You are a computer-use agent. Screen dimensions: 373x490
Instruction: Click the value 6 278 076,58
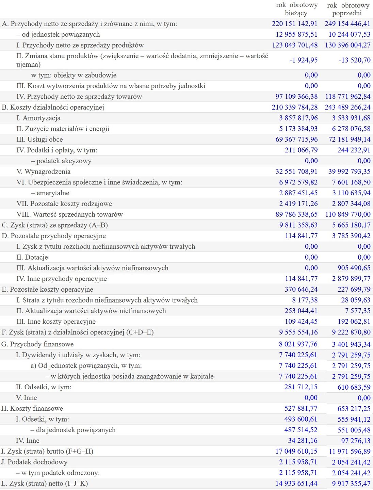click(351, 129)
